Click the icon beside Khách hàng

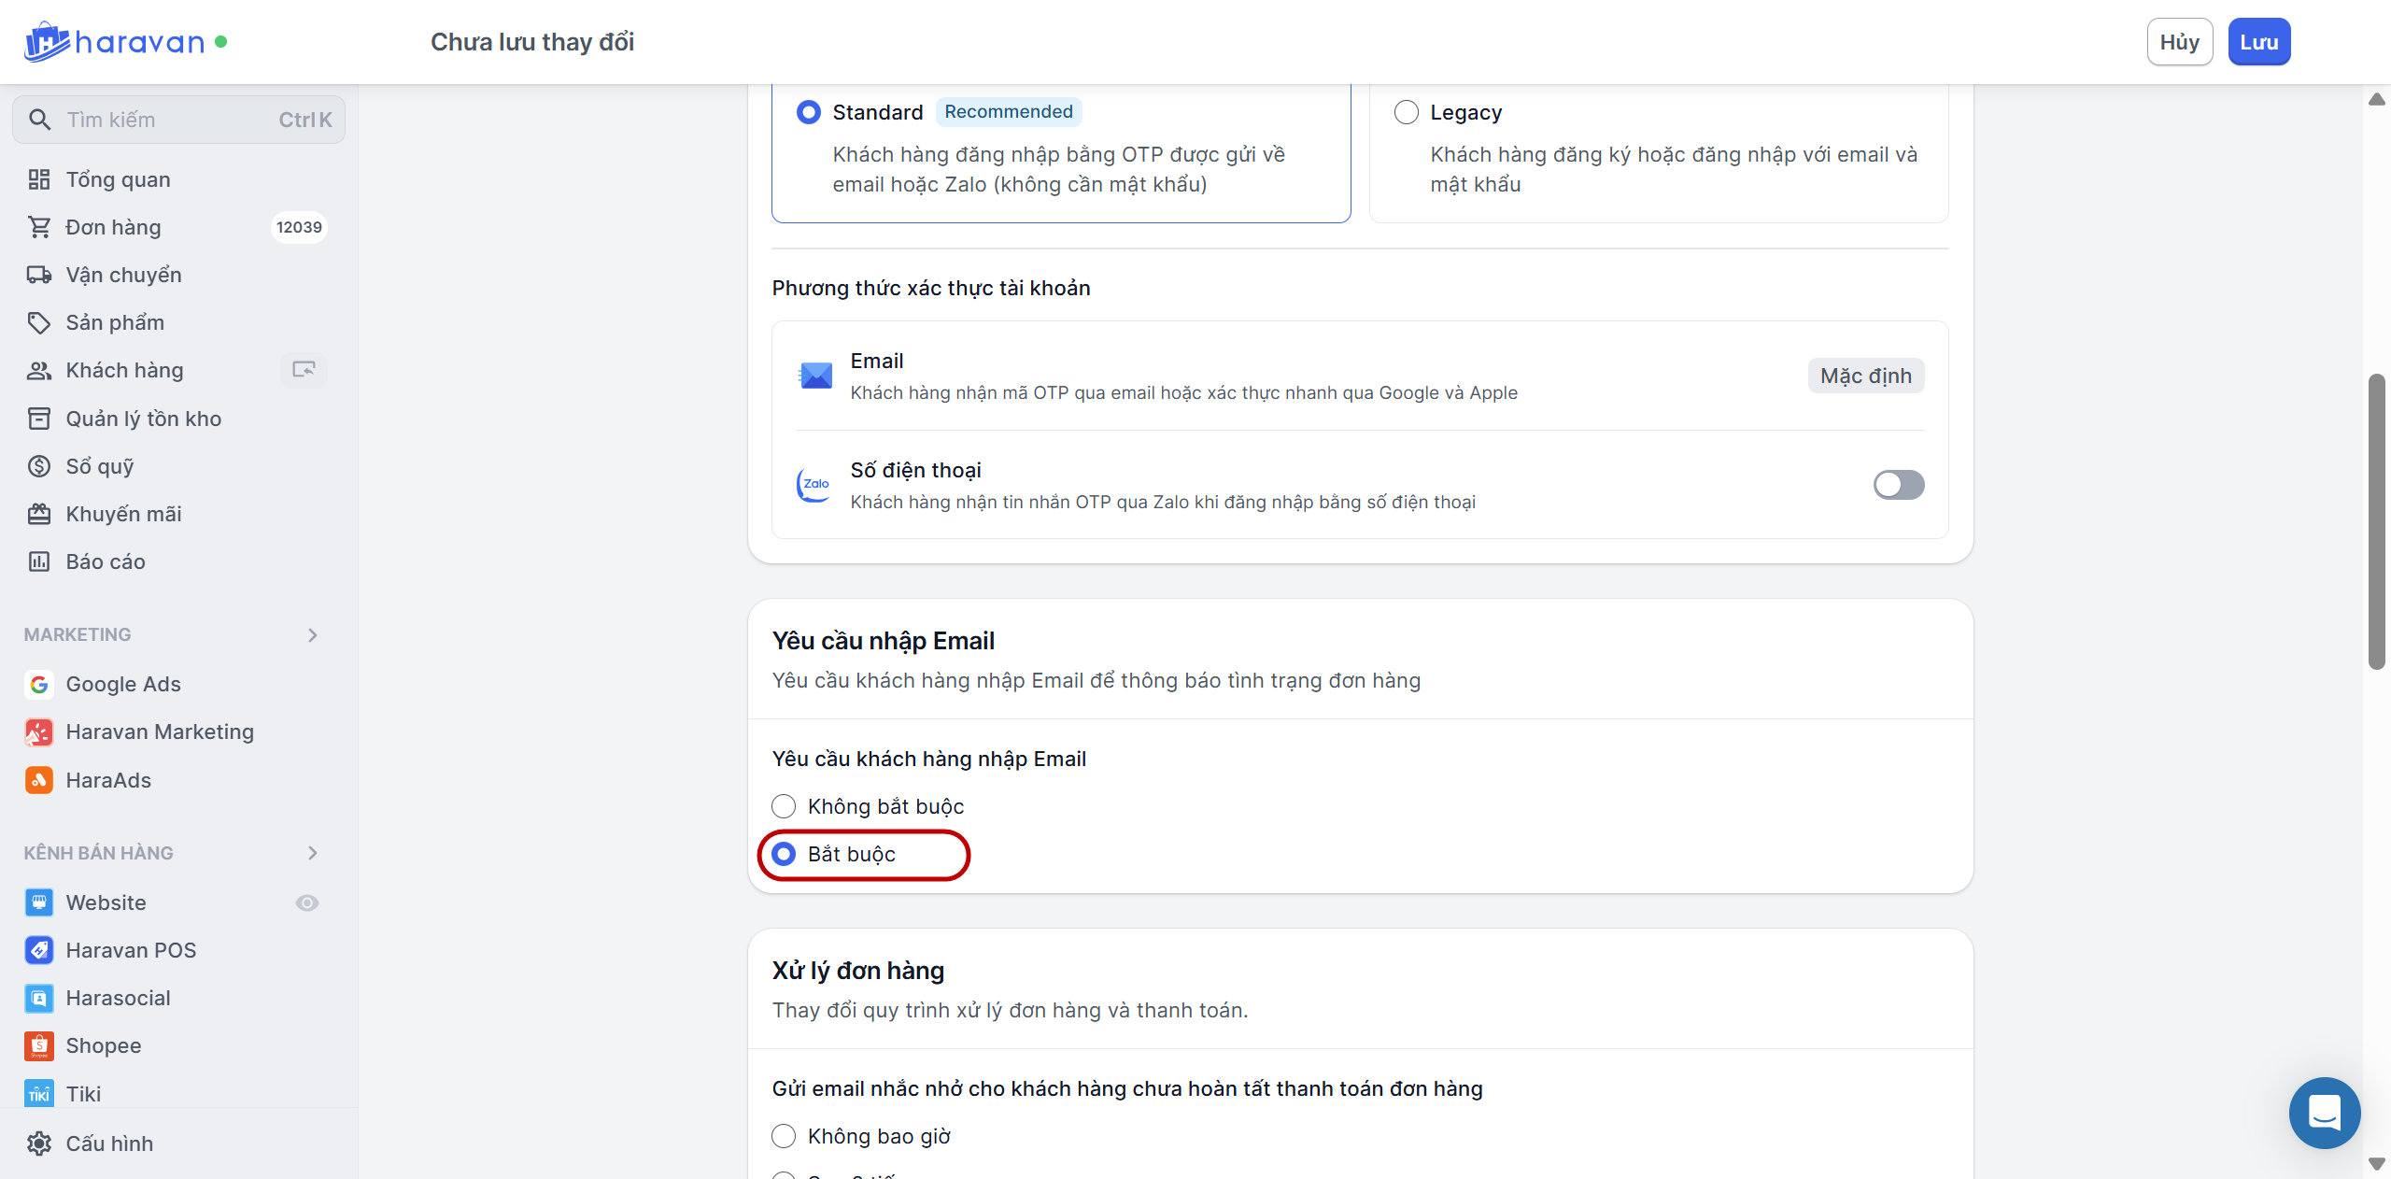[304, 370]
